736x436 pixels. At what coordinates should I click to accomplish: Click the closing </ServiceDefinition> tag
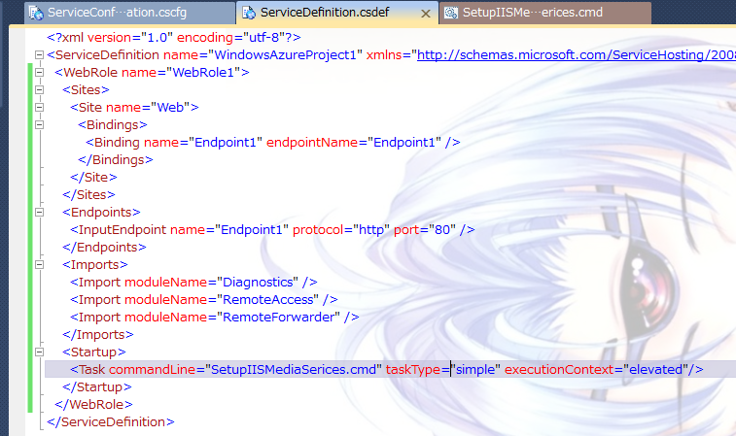pos(110,422)
